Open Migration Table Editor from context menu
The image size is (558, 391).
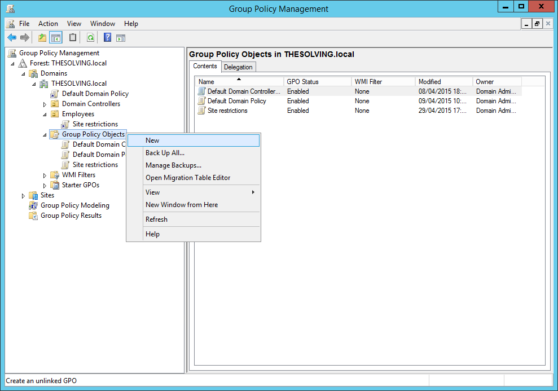pyautogui.click(x=193, y=178)
